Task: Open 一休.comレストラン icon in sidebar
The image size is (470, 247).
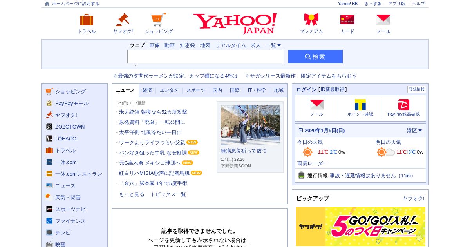Action: coord(49,174)
